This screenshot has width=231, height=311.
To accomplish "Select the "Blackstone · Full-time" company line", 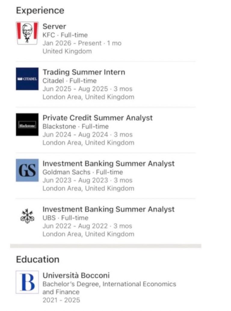I will click(x=75, y=126).
